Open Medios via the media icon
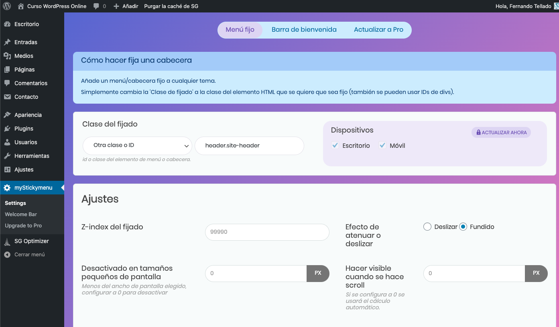 pyautogui.click(x=7, y=56)
